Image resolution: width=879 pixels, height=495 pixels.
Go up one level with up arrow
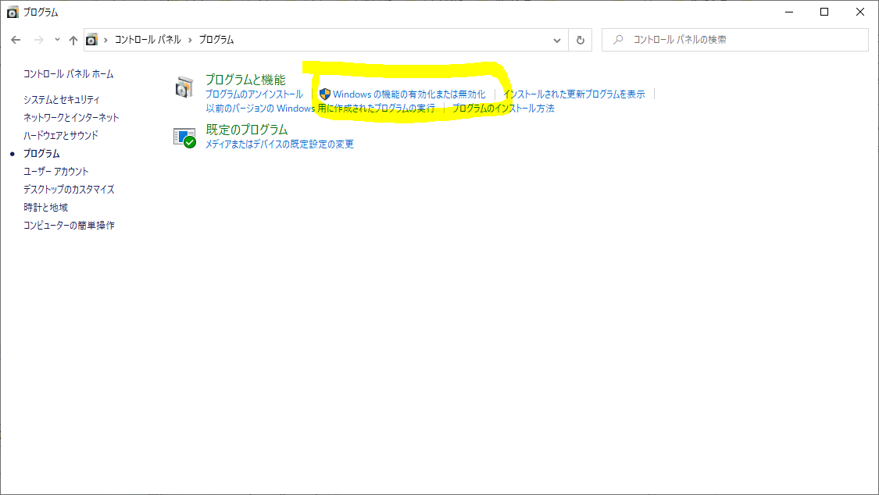(x=73, y=40)
